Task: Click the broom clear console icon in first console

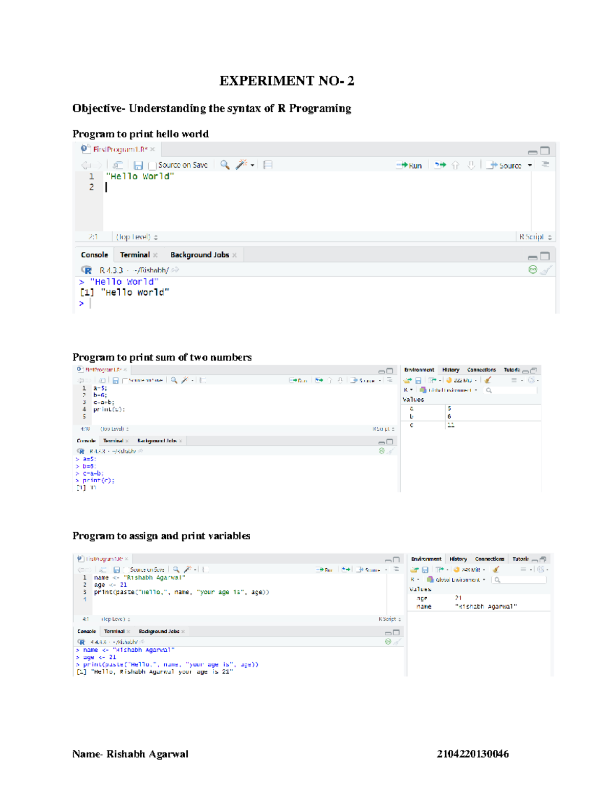Action: [x=546, y=270]
